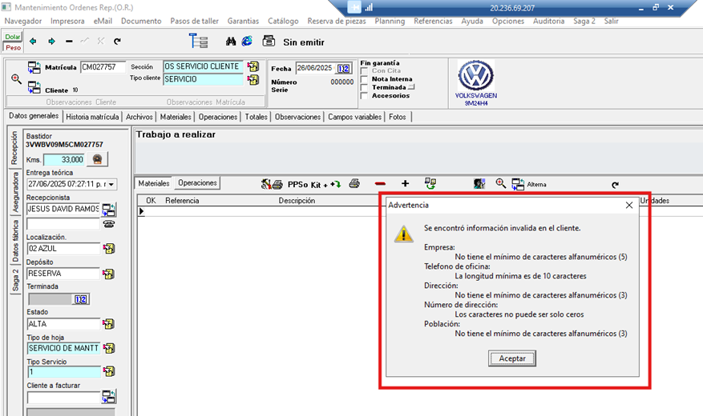703x416 pixels.
Task: Switch to the Historia matrícula tab
Action: [92, 117]
